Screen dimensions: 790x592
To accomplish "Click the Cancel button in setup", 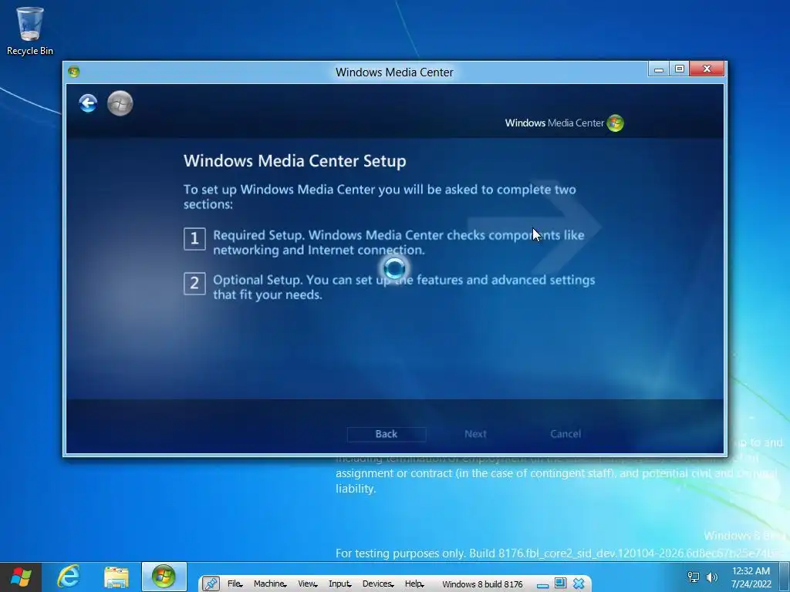I will [x=565, y=434].
